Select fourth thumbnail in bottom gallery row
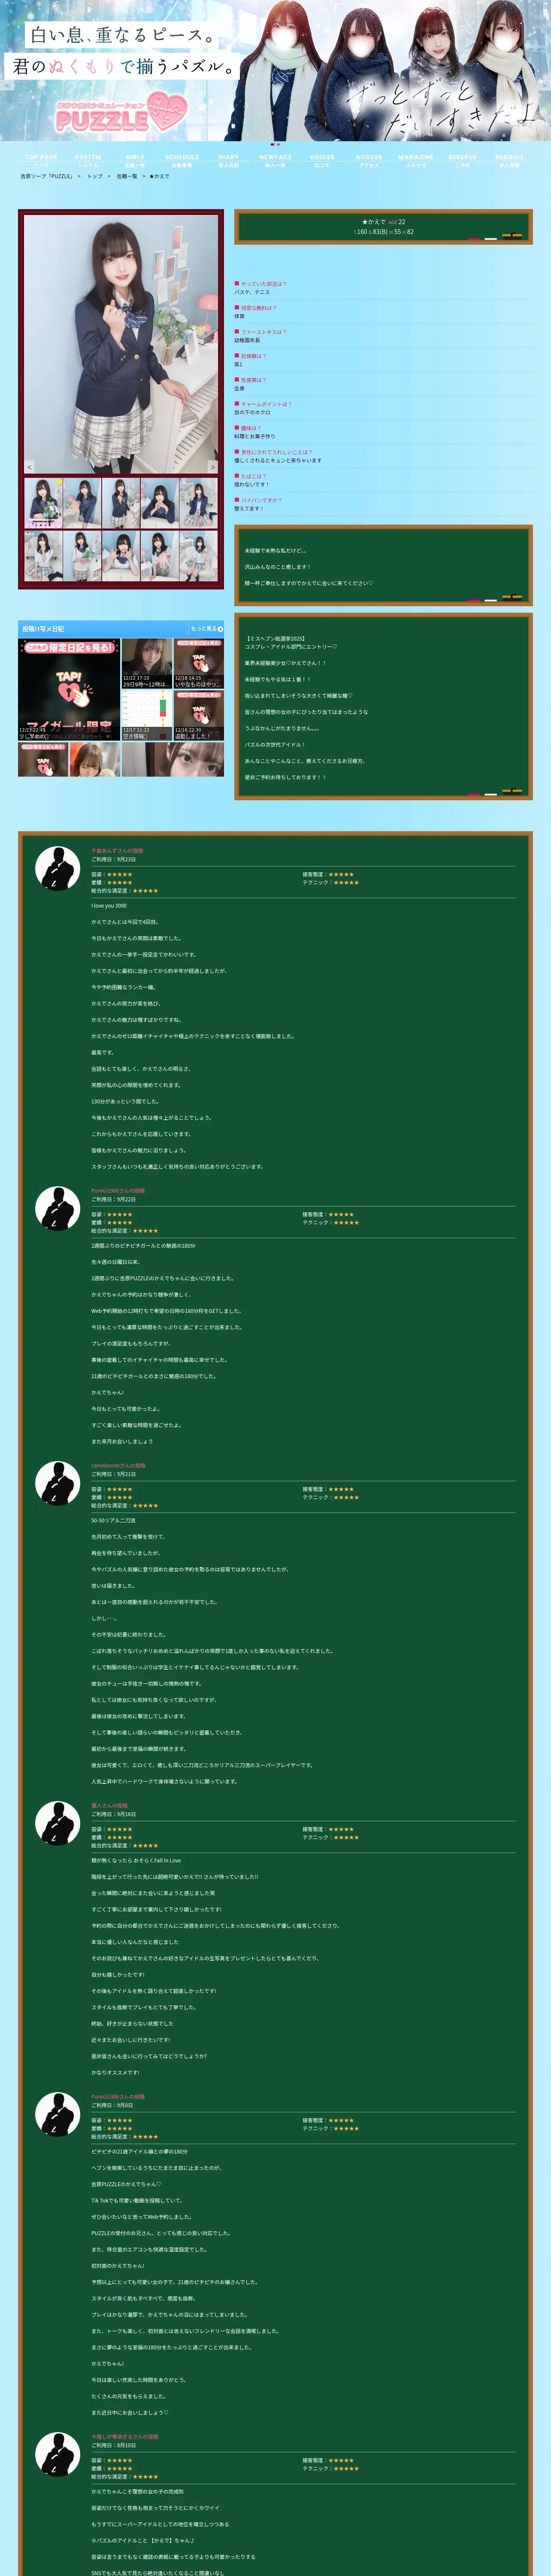 160,555
